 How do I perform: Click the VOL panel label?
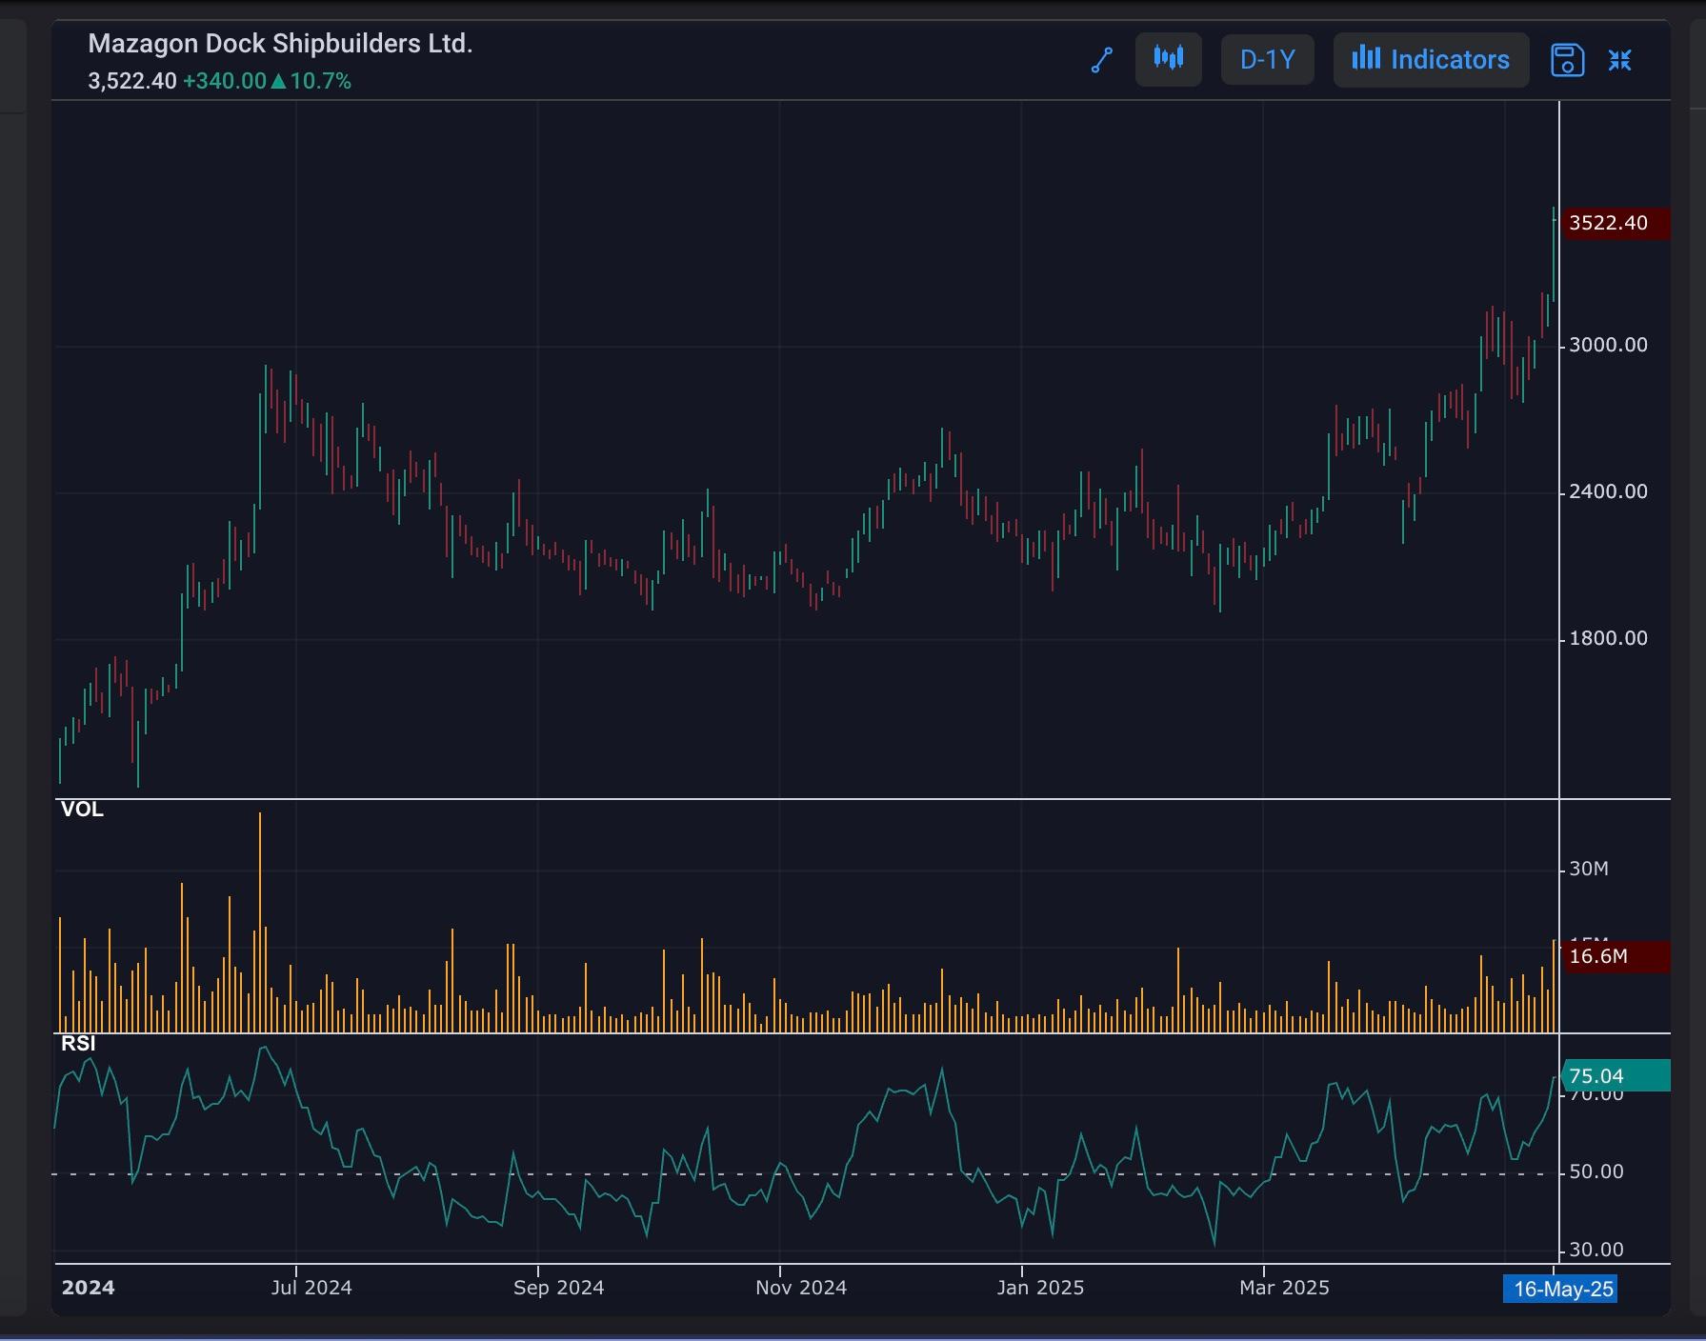(x=82, y=810)
